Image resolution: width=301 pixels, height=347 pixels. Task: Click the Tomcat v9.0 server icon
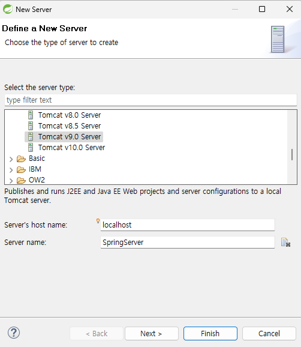(x=31, y=137)
